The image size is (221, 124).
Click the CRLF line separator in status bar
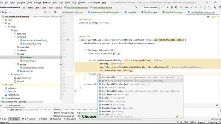pos(186,123)
